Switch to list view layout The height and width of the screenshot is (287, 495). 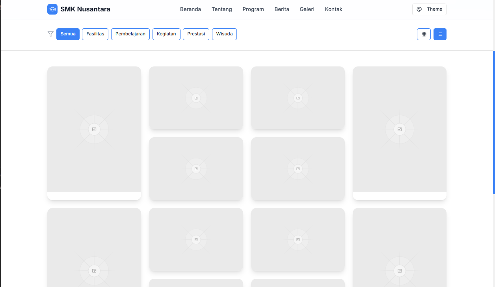440,34
